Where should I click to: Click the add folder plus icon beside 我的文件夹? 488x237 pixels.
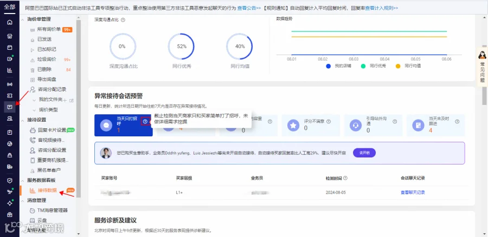pyautogui.click(x=65, y=100)
